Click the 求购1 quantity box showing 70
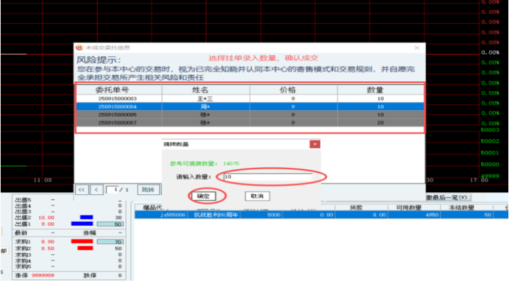 pos(110,242)
